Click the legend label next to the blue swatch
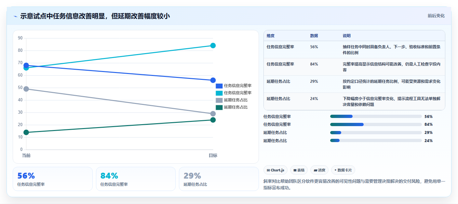The width and height of the screenshot is (458, 204). [237, 86]
